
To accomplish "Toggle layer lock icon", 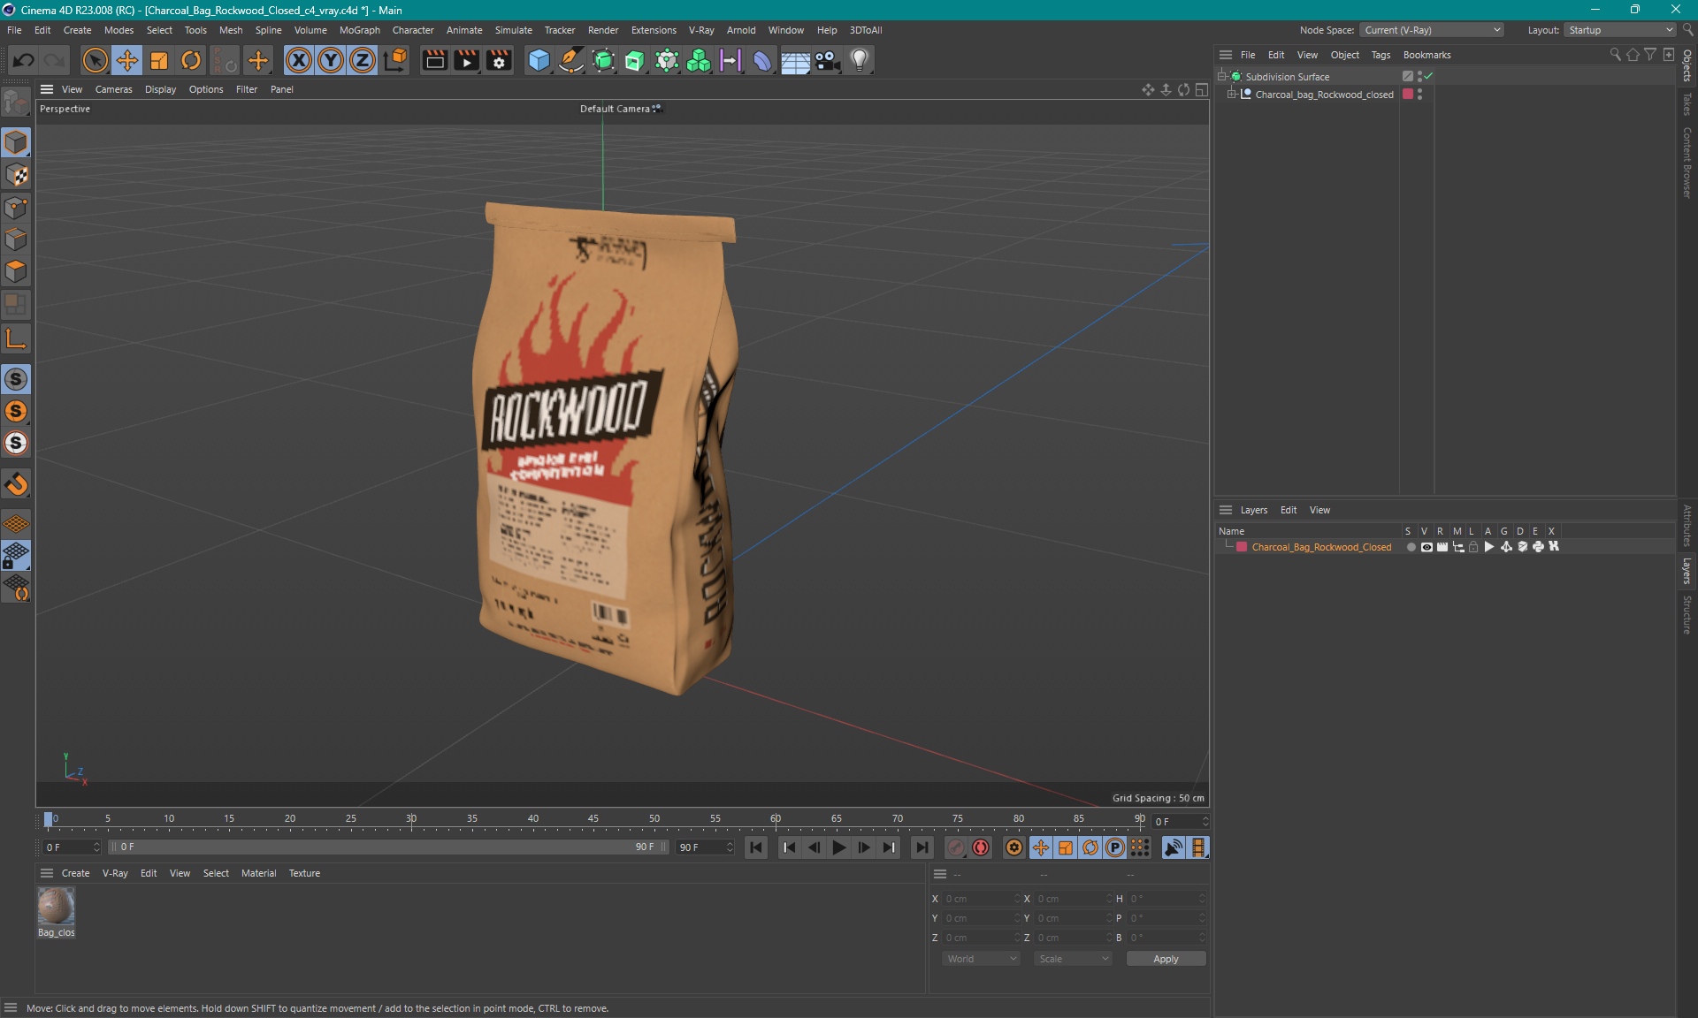I will click(1473, 547).
